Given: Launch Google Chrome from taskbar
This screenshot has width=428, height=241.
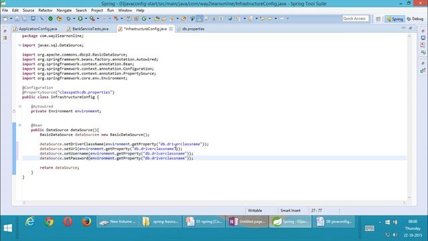Looking at the screenshot, I should click(49, 222).
